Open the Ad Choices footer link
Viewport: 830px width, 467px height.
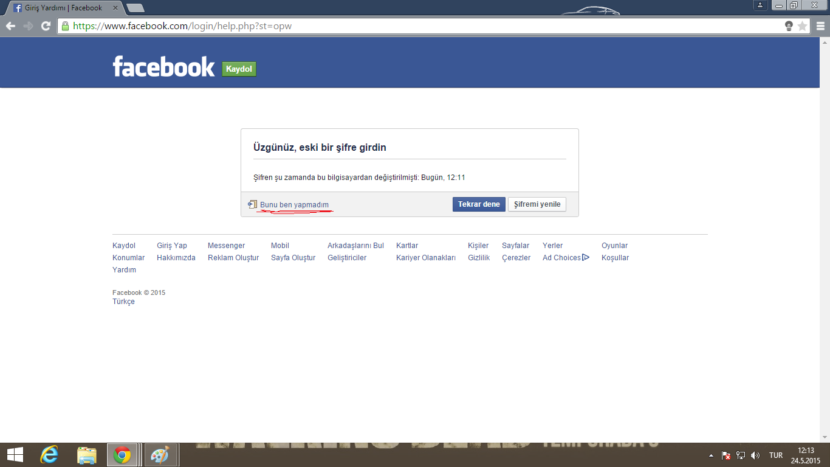[x=566, y=258]
